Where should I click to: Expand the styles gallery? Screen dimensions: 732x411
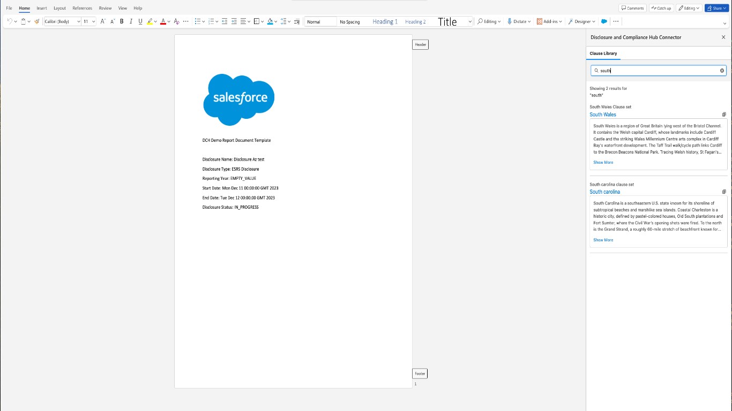click(x=470, y=21)
